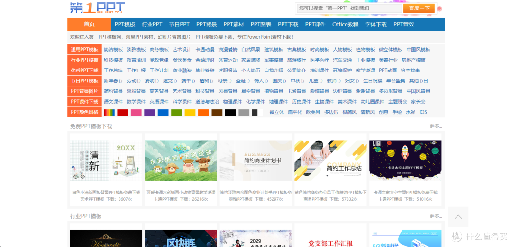Screen dimensions: 512x247
Task: Pick the brown color swatch
Action: point(217,113)
